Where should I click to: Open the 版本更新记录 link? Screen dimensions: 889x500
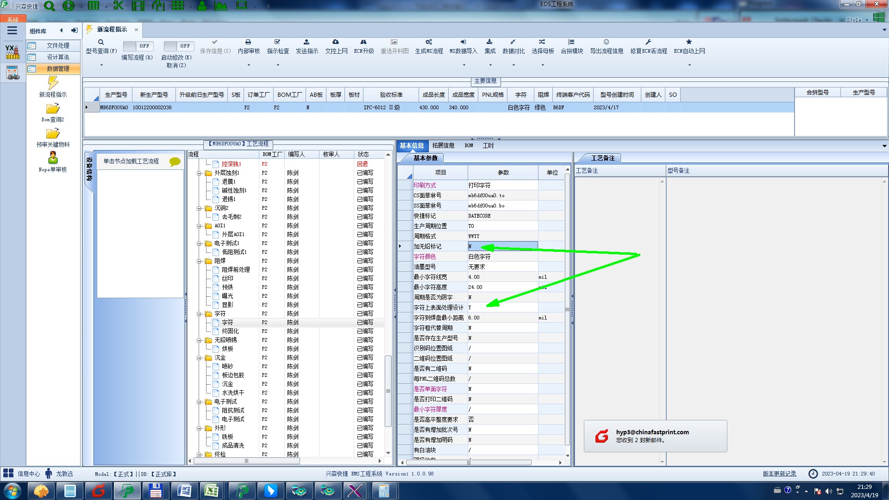[779, 474]
